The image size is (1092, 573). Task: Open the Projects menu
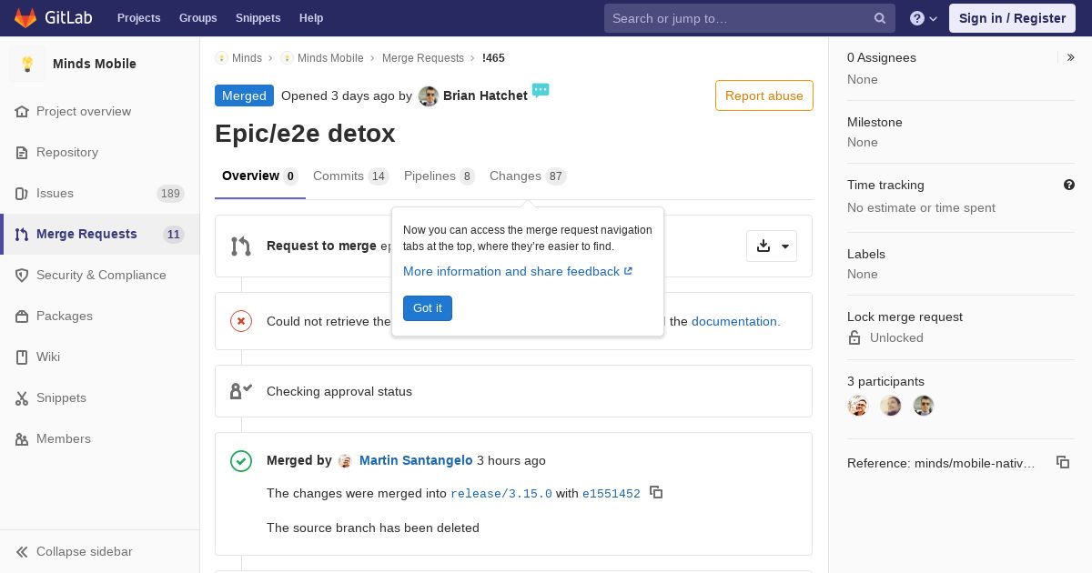coord(138,18)
